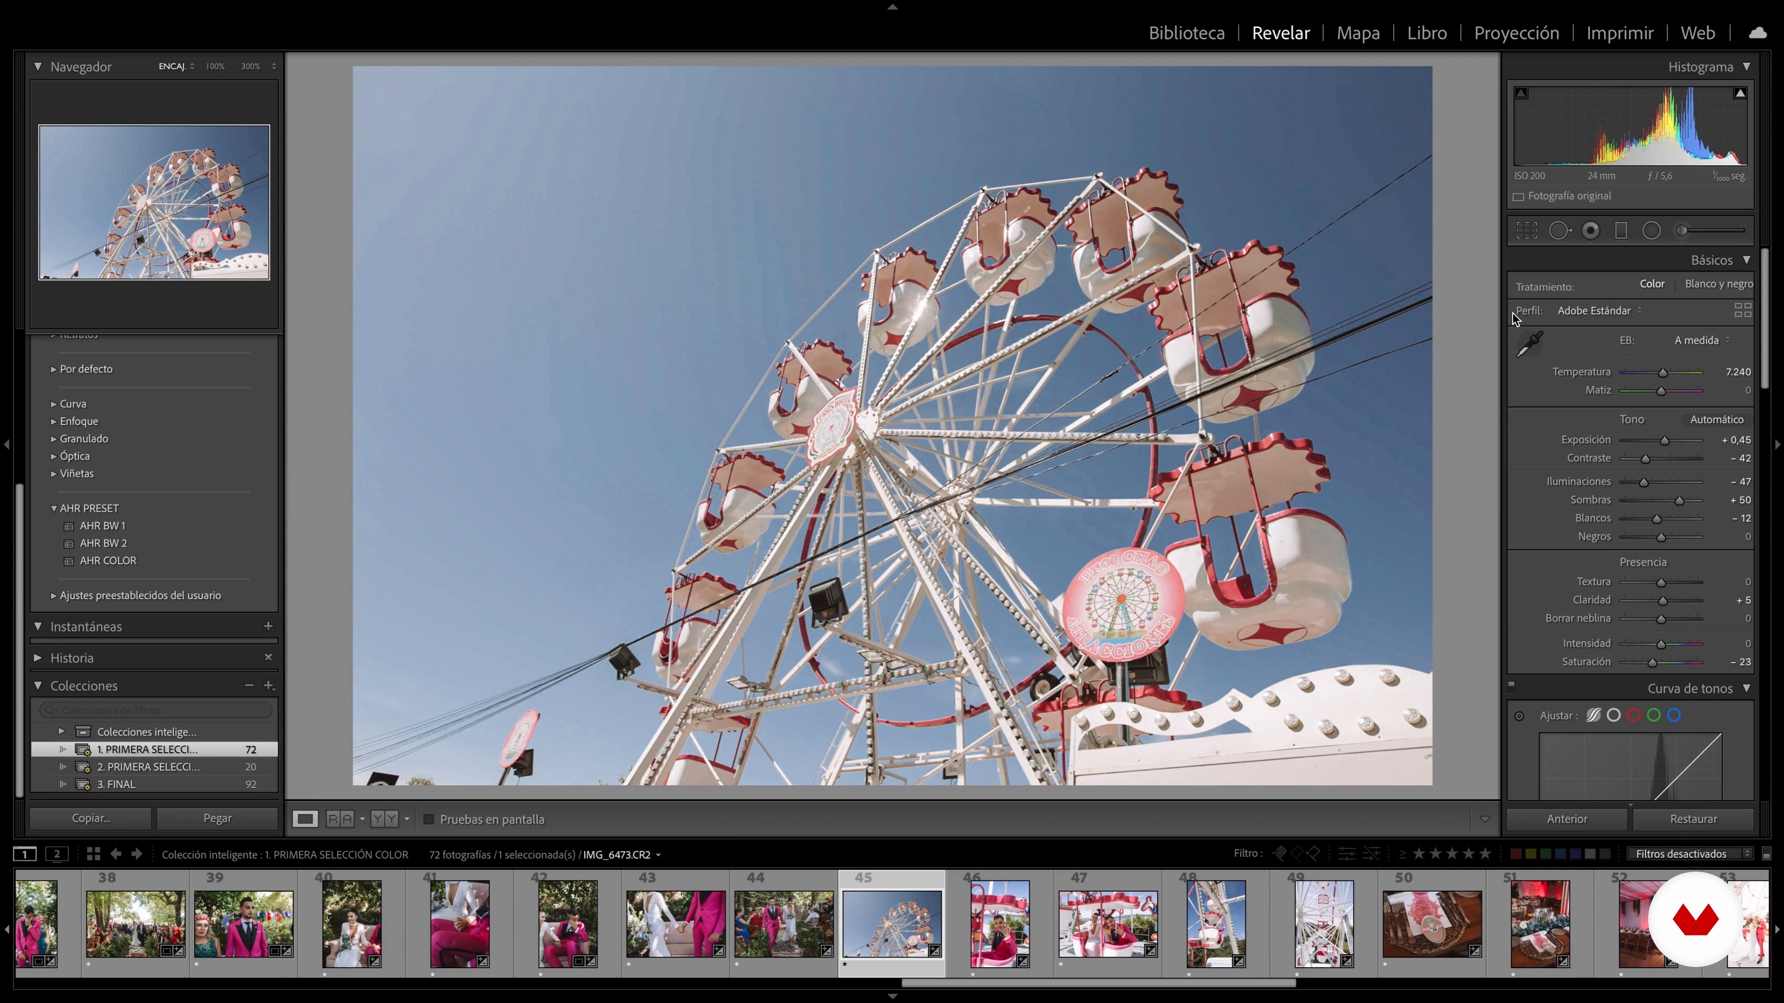
Task: Toggle highlight clipping indicator in histogram
Action: (1740, 93)
